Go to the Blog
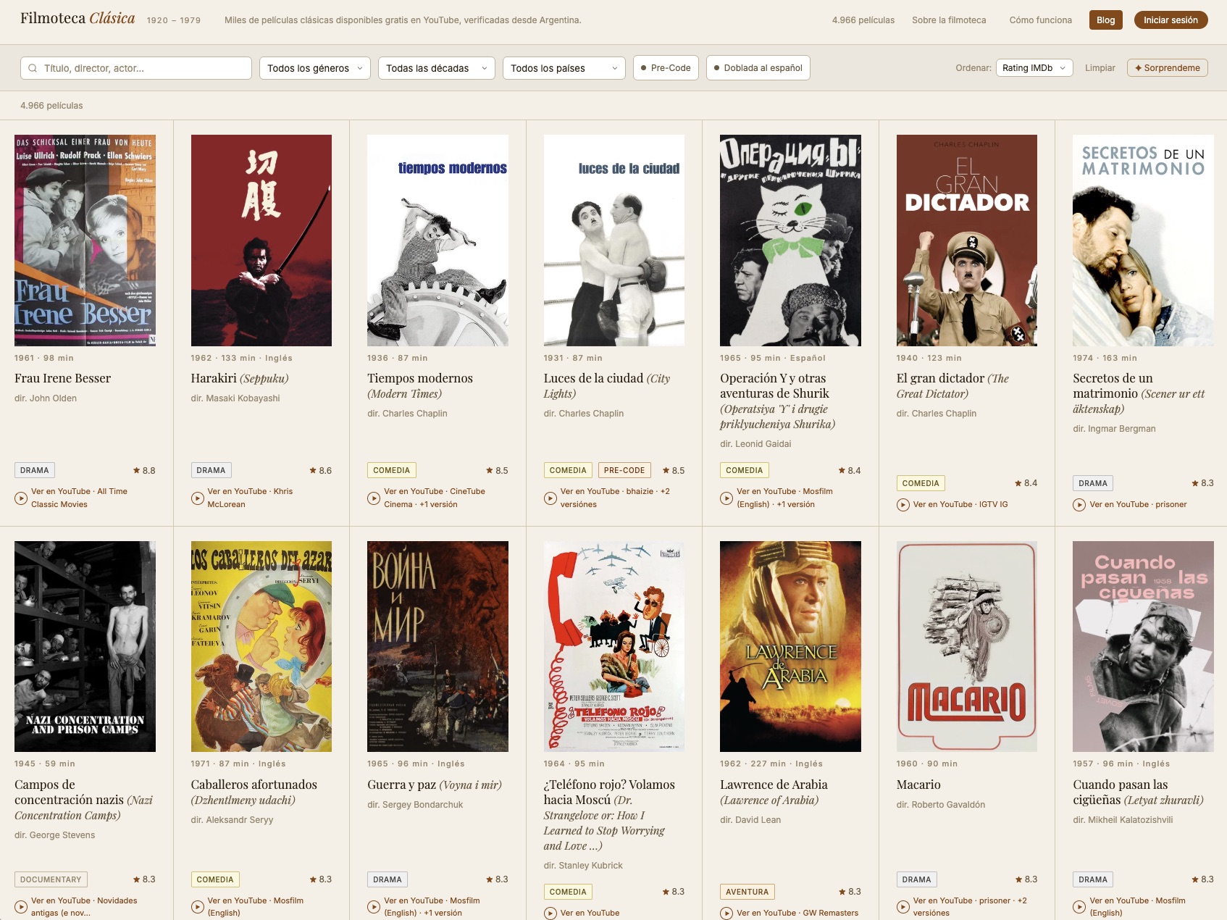Viewport: 1227px width, 920px height. click(x=1106, y=20)
